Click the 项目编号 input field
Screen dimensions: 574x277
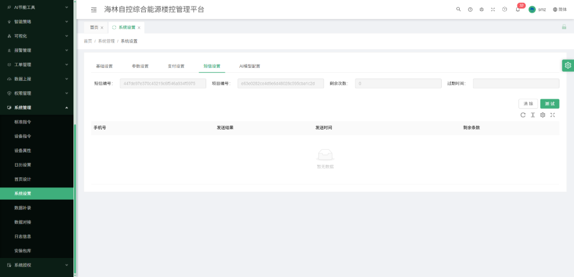[281, 84]
